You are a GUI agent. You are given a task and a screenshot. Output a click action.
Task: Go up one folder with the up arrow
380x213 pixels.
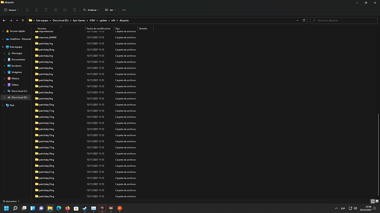pos(23,20)
